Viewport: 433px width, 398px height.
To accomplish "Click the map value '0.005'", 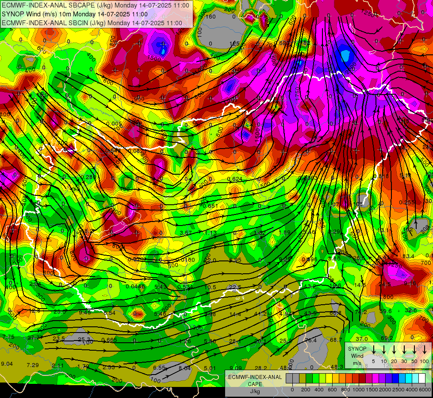I will tap(114, 123).
